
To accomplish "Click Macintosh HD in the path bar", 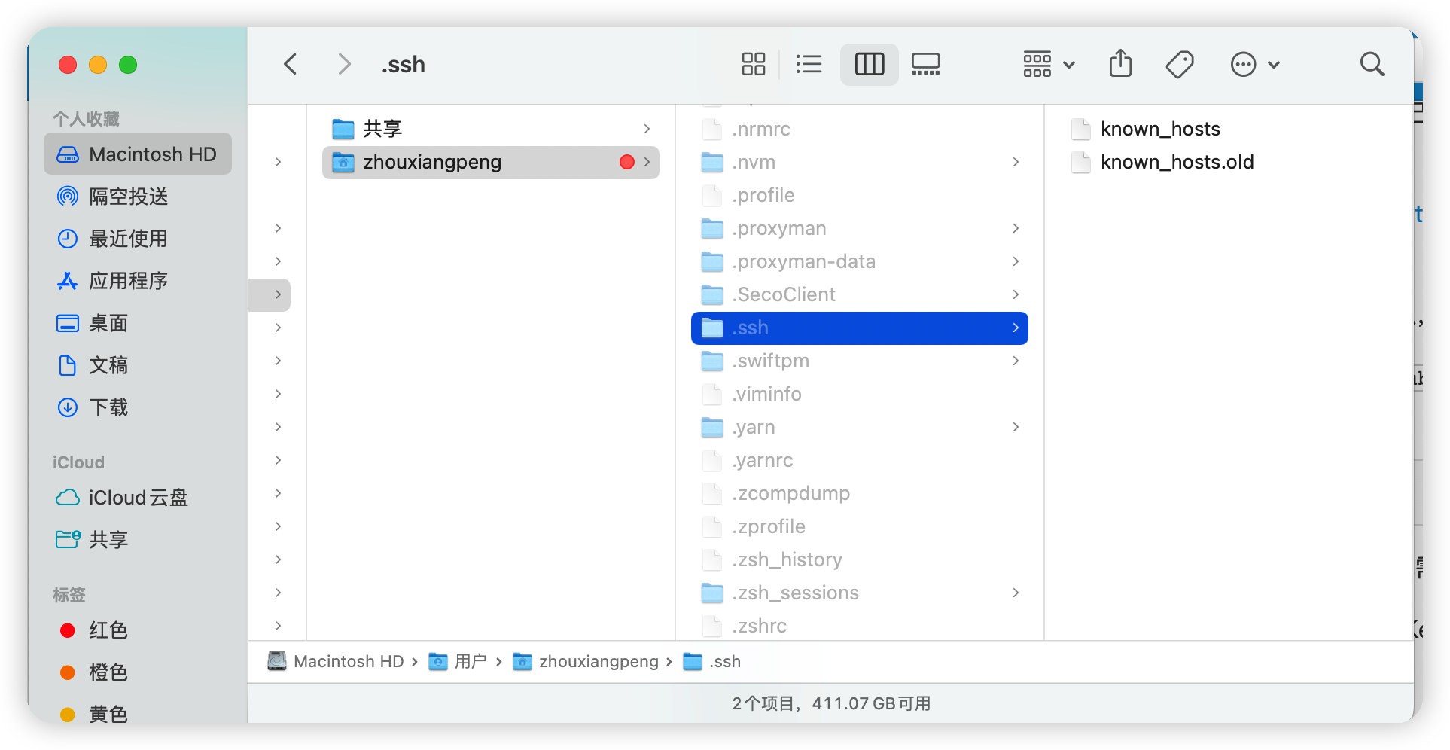I will tap(337, 661).
